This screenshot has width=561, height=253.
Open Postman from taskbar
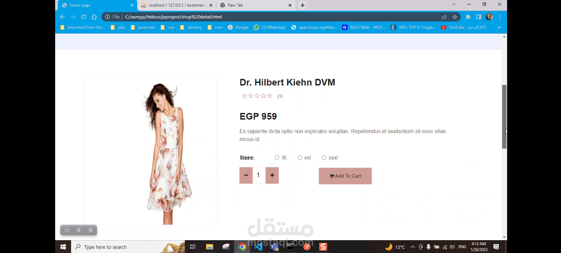(x=307, y=247)
